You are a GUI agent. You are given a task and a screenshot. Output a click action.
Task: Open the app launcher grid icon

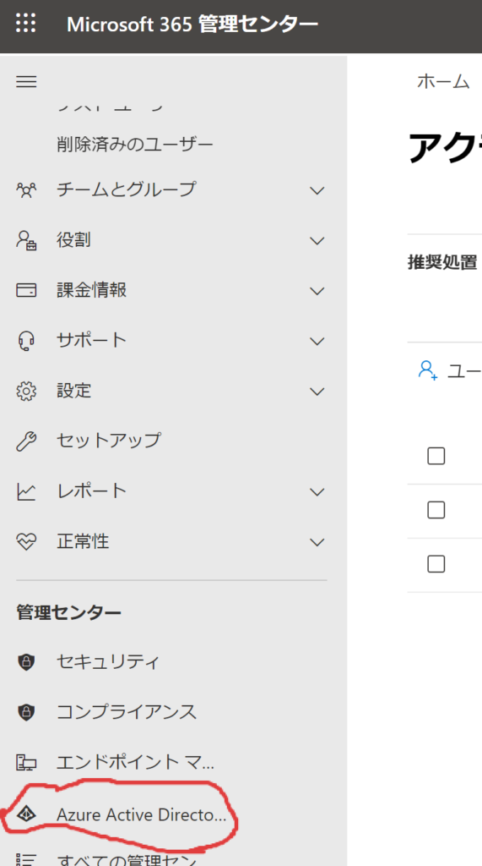(x=26, y=23)
